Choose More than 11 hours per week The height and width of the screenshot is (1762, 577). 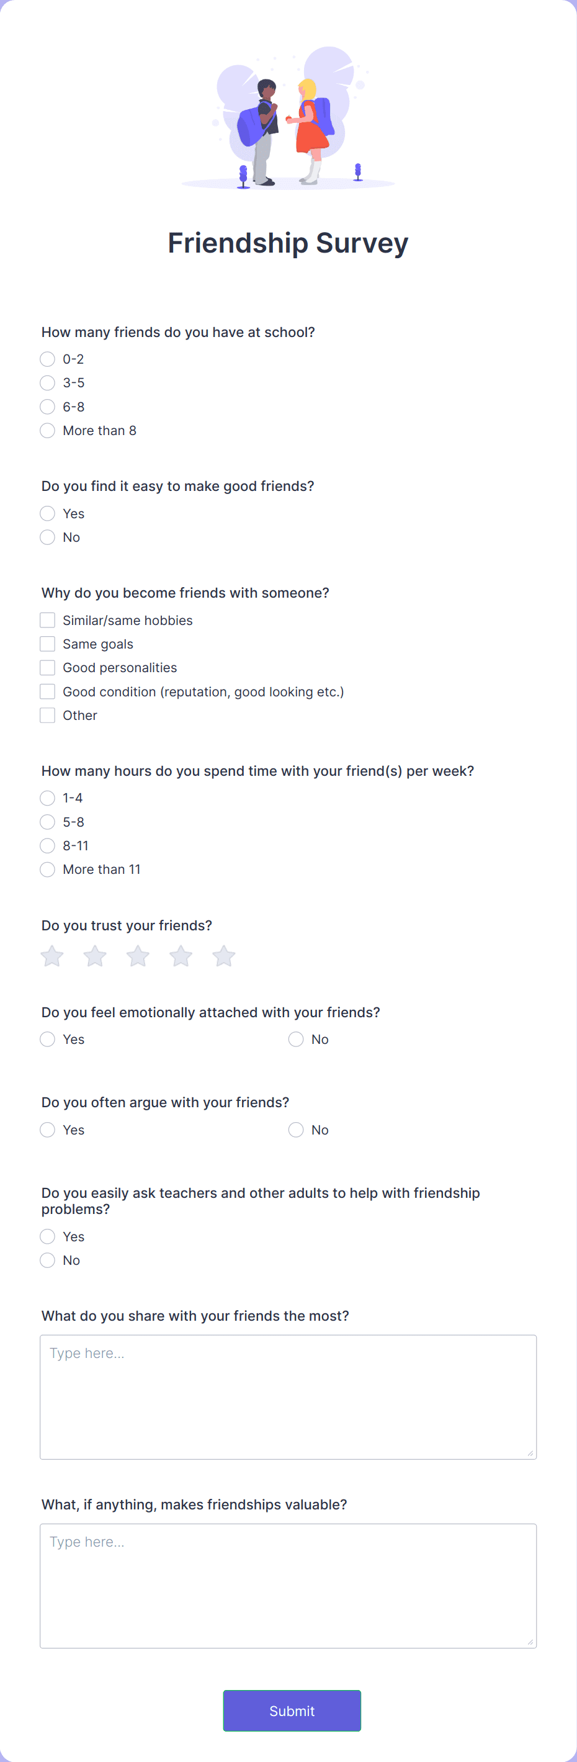coord(47,870)
